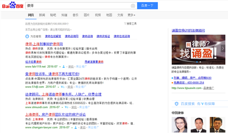Click the V1 badge beside www.51djl.com
The image size is (228, 133).
63,87
